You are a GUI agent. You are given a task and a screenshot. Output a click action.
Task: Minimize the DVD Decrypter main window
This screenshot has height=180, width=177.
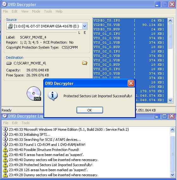157,5
